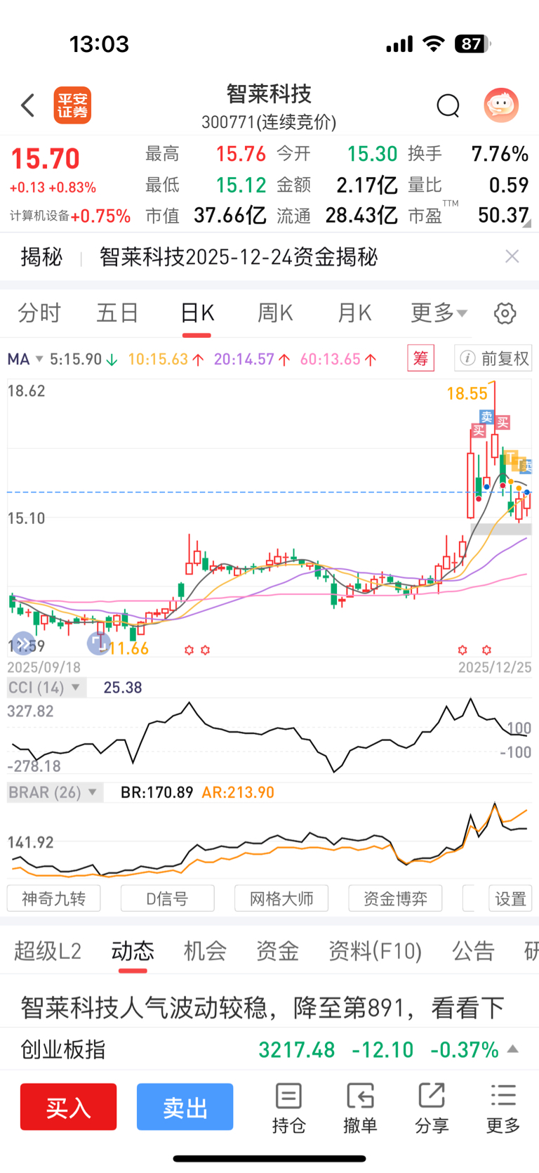The image size is (539, 1173).
Task: Tap the current price 15.70
Action: click(46, 159)
